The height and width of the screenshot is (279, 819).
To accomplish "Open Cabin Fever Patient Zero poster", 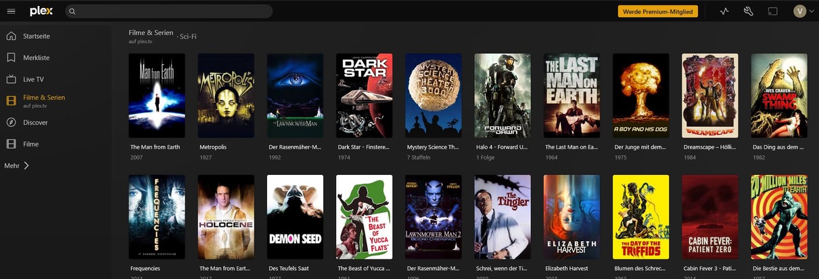I will (x=710, y=217).
